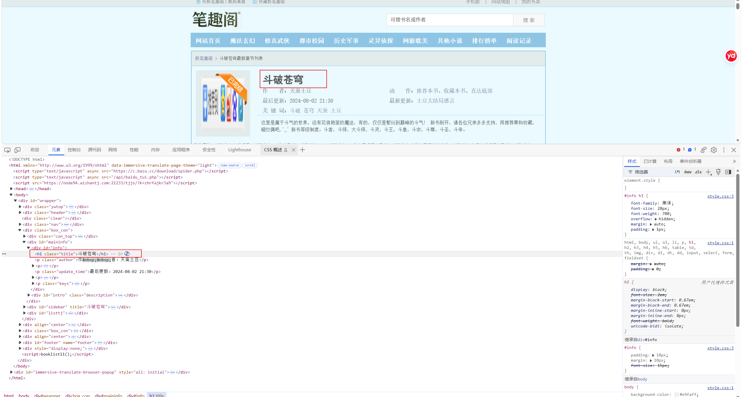Click background-color #e9faff swatch

676,394
